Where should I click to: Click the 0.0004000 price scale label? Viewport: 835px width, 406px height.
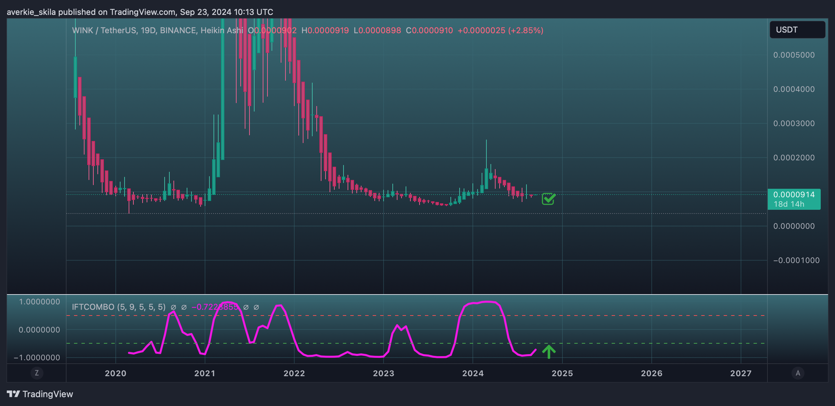click(x=794, y=89)
